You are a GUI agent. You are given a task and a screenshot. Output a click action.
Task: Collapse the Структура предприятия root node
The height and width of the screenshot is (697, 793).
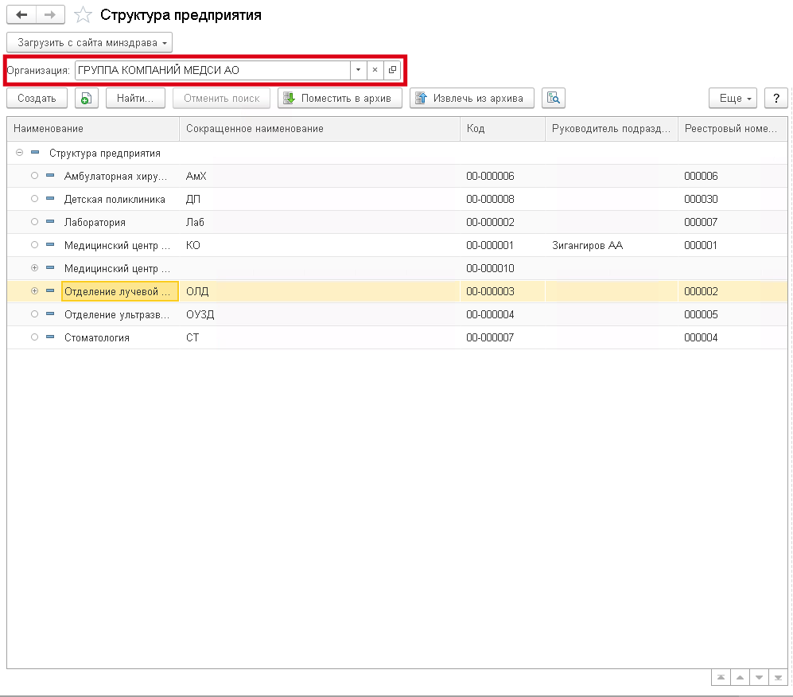point(19,152)
